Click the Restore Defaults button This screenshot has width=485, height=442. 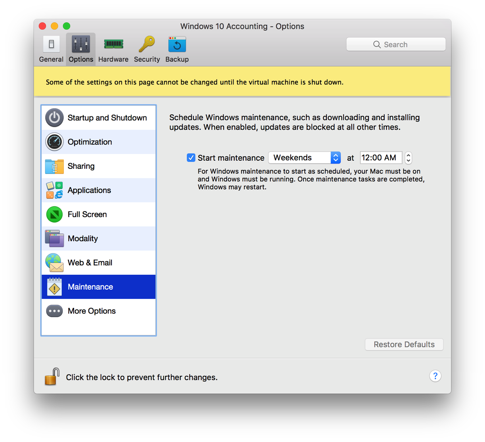404,345
